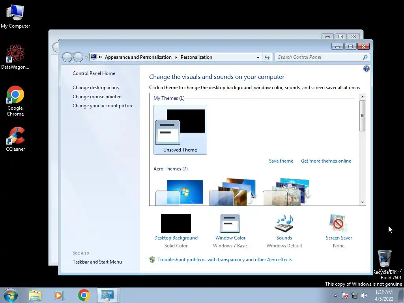Click the theme list scroll up arrow
The height and width of the screenshot is (303, 404).
click(363, 97)
